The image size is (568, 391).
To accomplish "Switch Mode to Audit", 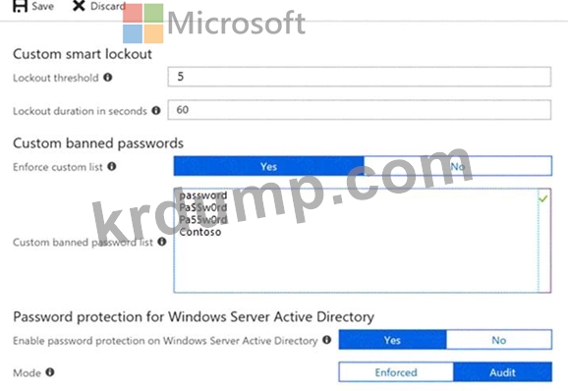I will pyautogui.click(x=503, y=372).
